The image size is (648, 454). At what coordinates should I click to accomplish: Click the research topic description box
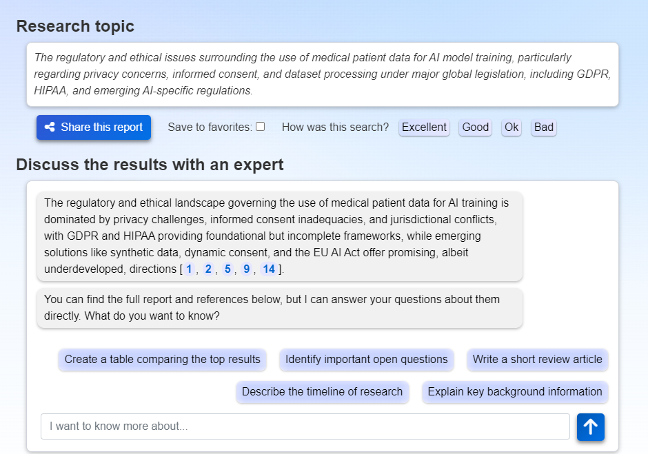(x=323, y=74)
